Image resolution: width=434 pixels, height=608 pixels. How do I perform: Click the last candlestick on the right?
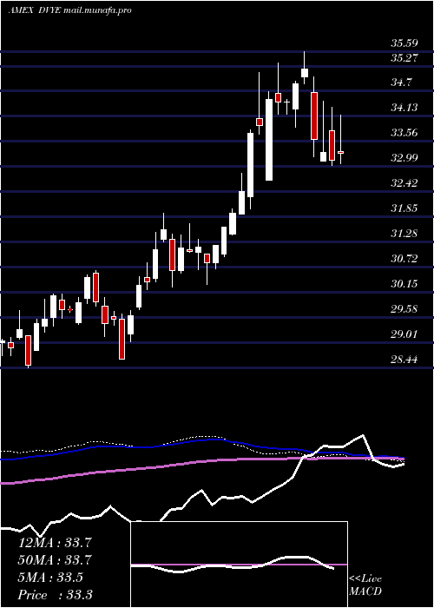click(x=341, y=140)
